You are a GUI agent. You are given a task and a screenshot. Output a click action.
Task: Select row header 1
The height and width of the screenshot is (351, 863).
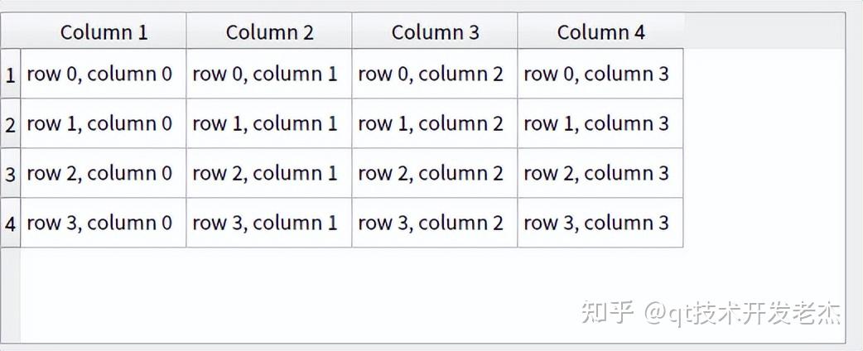coord(11,75)
